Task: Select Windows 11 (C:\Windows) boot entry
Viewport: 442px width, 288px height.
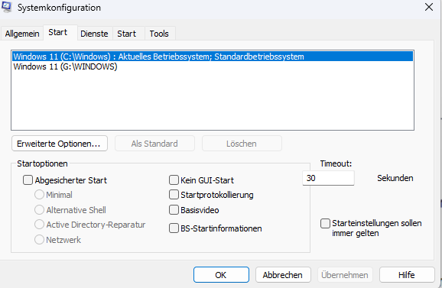Action: click(213, 57)
